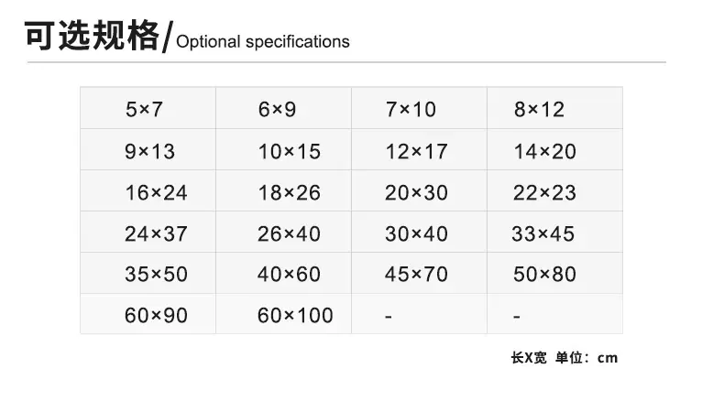Select the 9×13 table cell
This screenshot has height=401, width=724.
click(148, 149)
